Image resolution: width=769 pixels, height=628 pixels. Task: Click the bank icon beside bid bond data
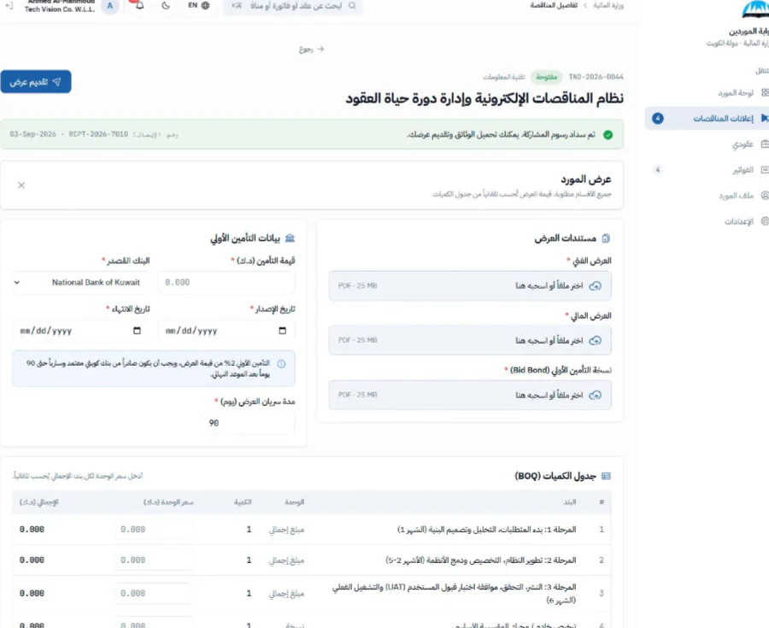coord(290,238)
